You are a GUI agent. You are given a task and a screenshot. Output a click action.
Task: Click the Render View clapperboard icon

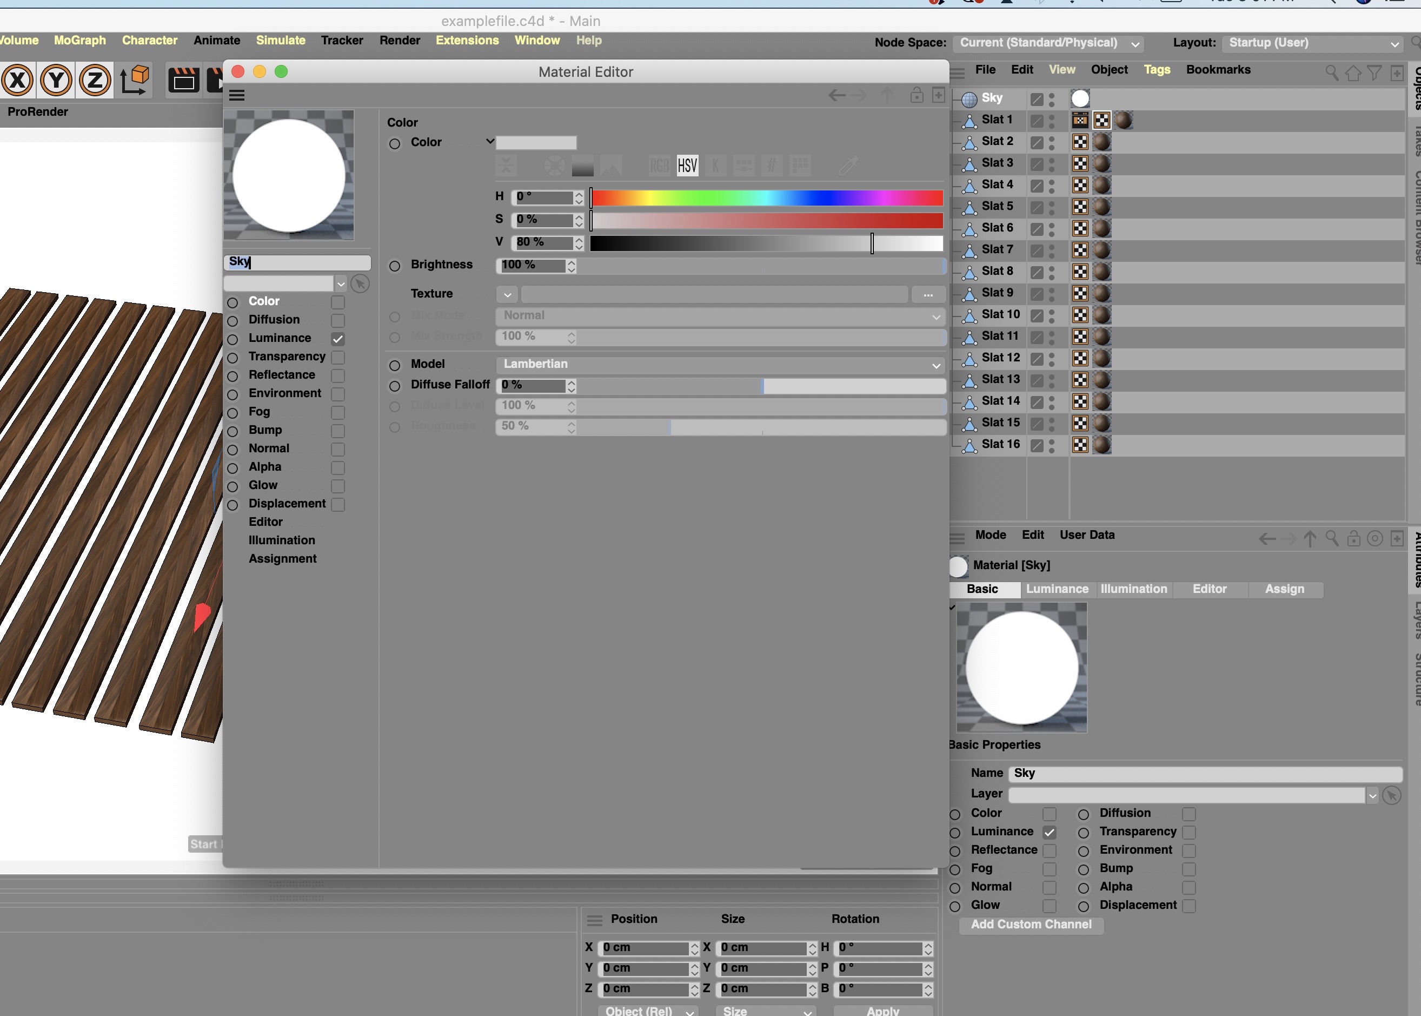pyautogui.click(x=184, y=80)
